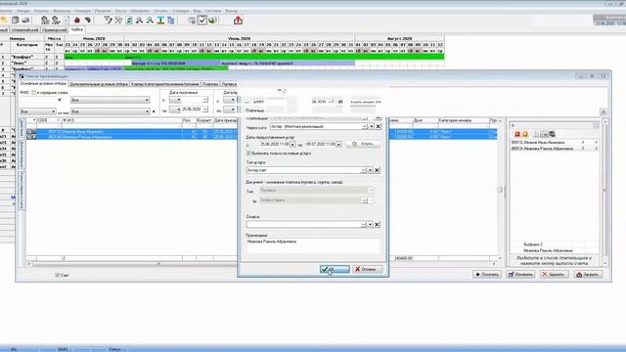Click the 'Добавить' button
The height and width of the screenshot is (352, 626).
coord(487,275)
